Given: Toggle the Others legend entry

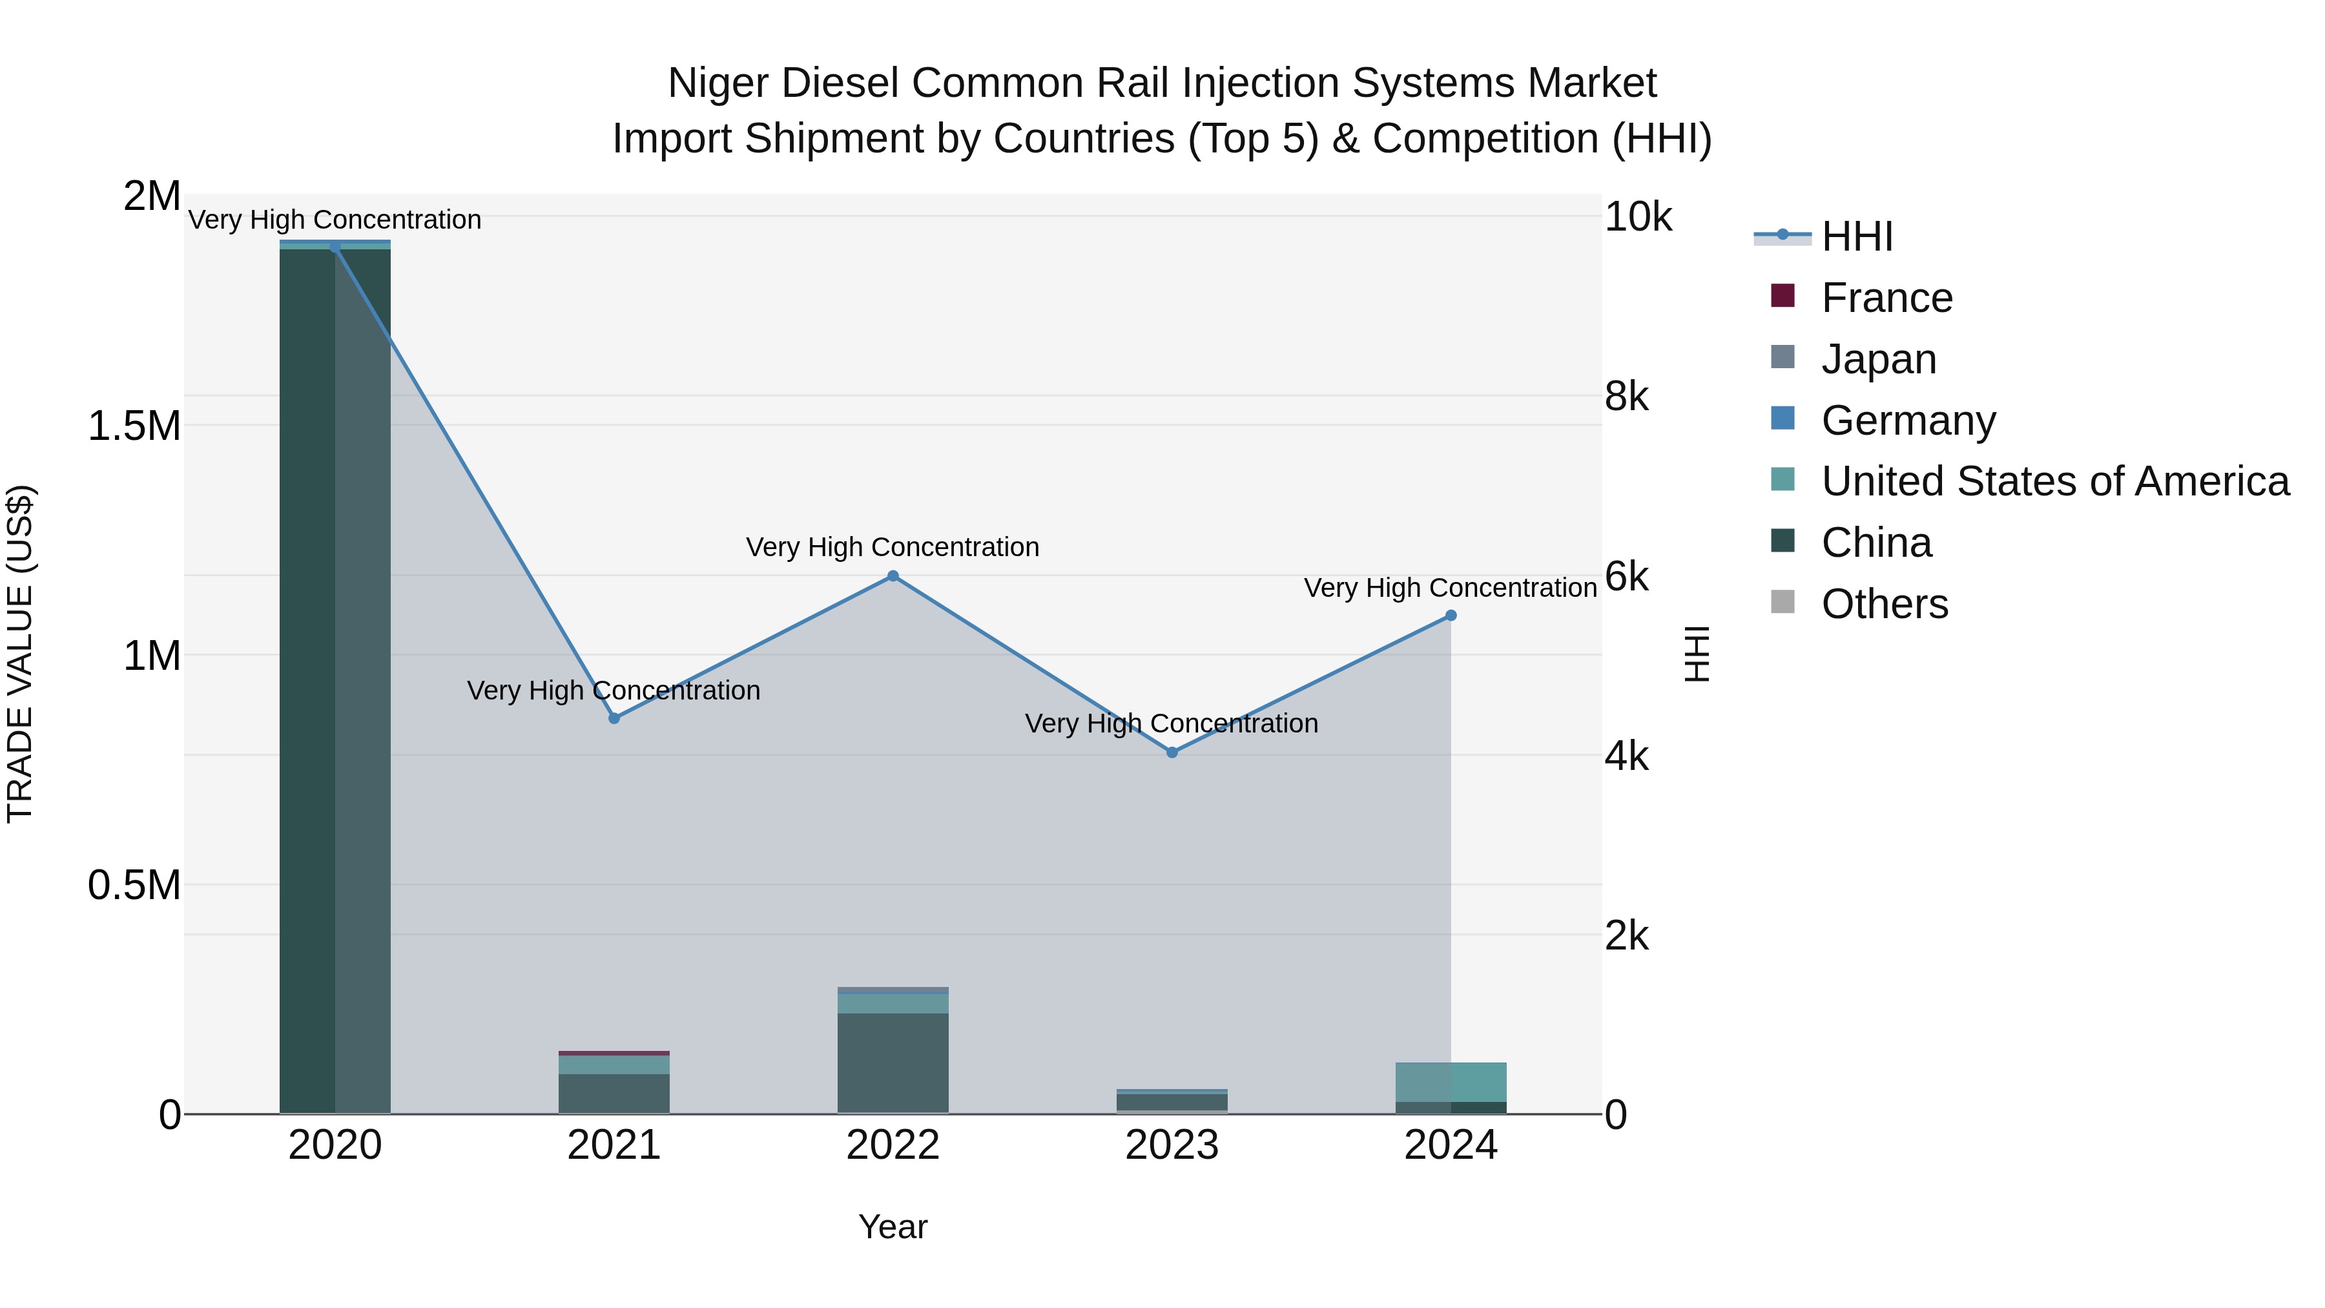Looking at the screenshot, I should [x=1859, y=604].
